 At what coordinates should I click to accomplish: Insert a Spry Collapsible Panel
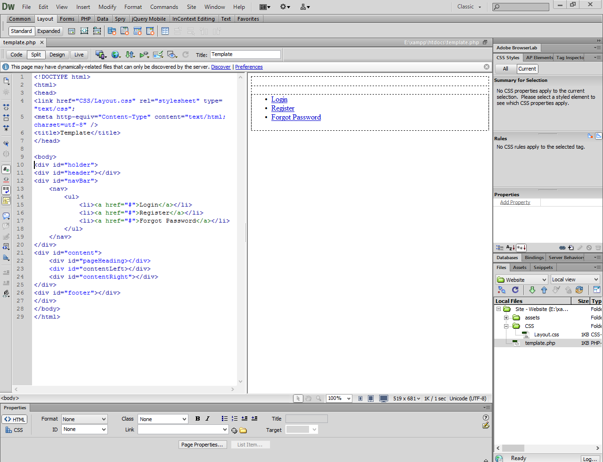tap(150, 31)
